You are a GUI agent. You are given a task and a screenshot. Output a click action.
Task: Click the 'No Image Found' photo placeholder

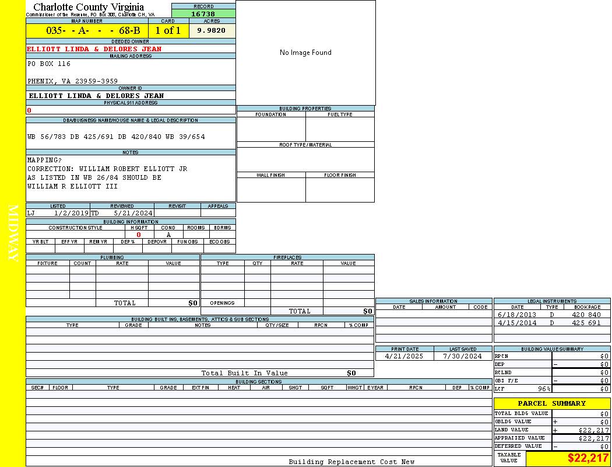pos(305,53)
